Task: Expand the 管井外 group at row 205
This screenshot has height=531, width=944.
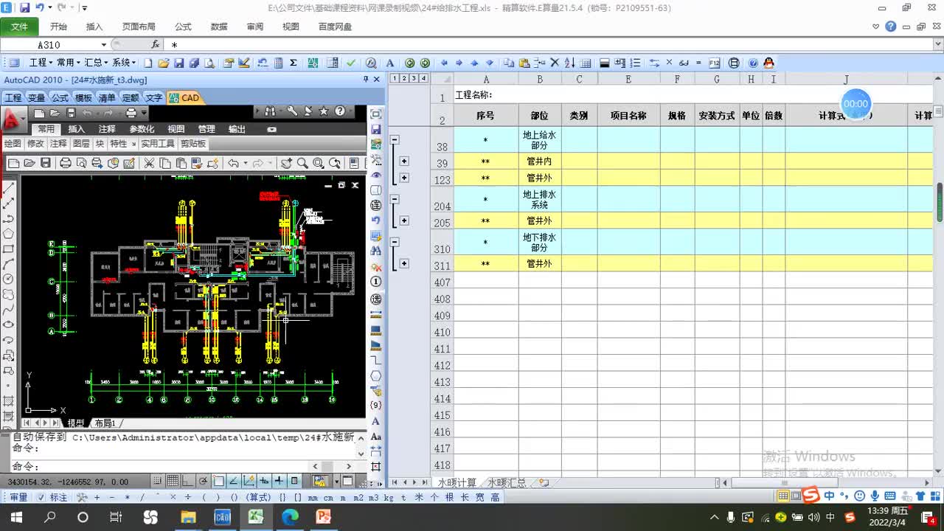Action: click(404, 221)
